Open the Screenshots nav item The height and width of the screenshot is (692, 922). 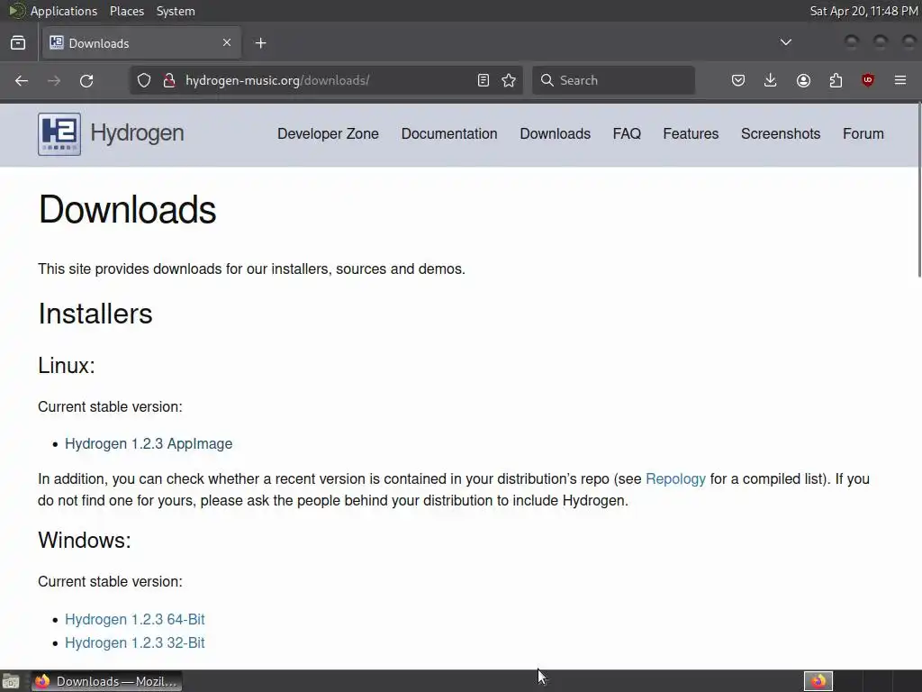(x=781, y=133)
